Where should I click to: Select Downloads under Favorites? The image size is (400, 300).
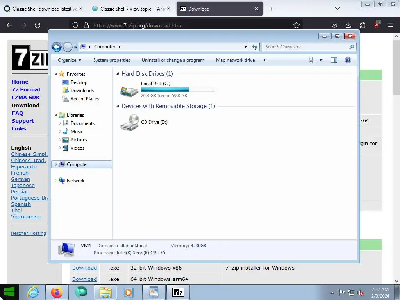pyautogui.click(x=82, y=91)
